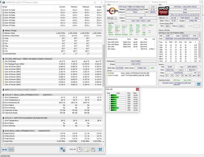Close Sensor Status with blue X icon

pyautogui.click(x=100, y=150)
